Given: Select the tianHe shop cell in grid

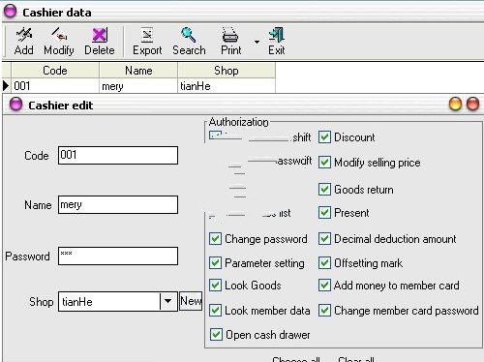Looking at the screenshot, I should tap(227, 86).
